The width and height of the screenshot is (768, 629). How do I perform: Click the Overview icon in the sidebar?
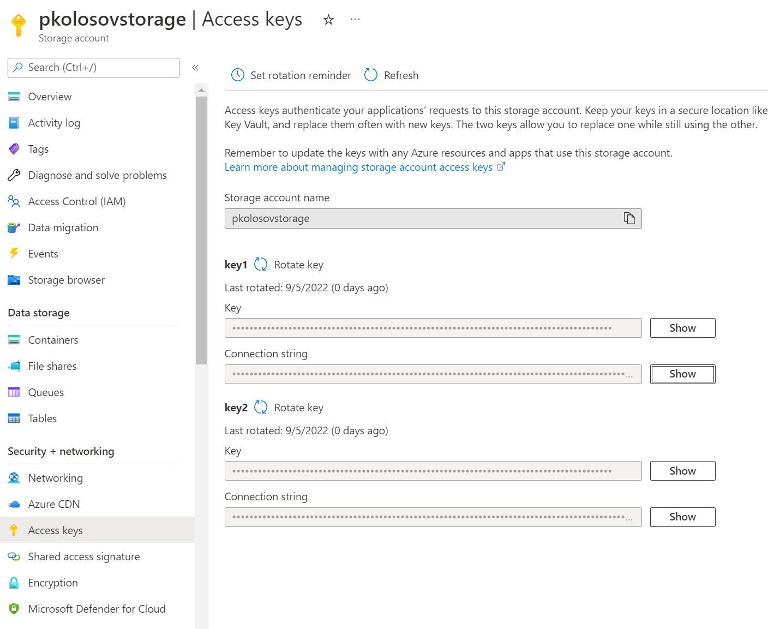point(14,97)
